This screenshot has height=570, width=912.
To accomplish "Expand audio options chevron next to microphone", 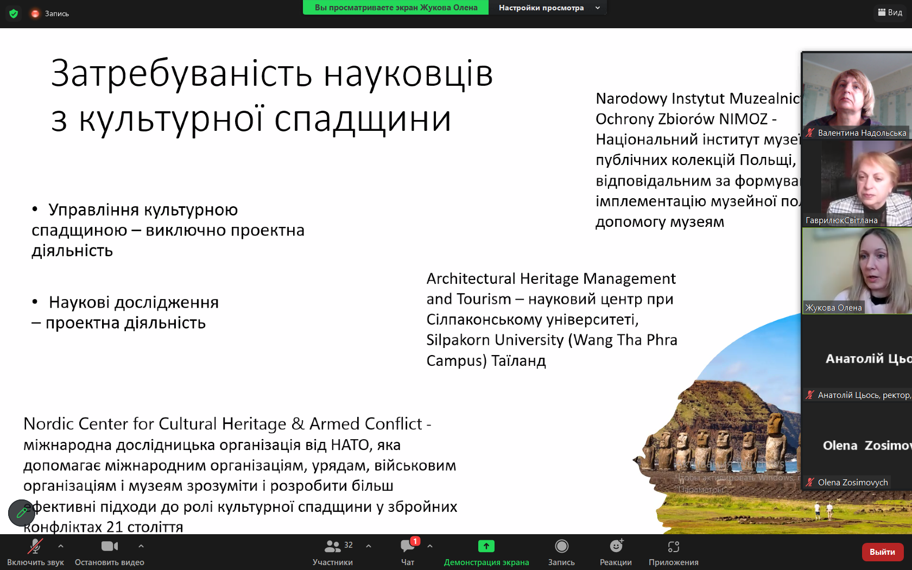I will pos(60,546).
